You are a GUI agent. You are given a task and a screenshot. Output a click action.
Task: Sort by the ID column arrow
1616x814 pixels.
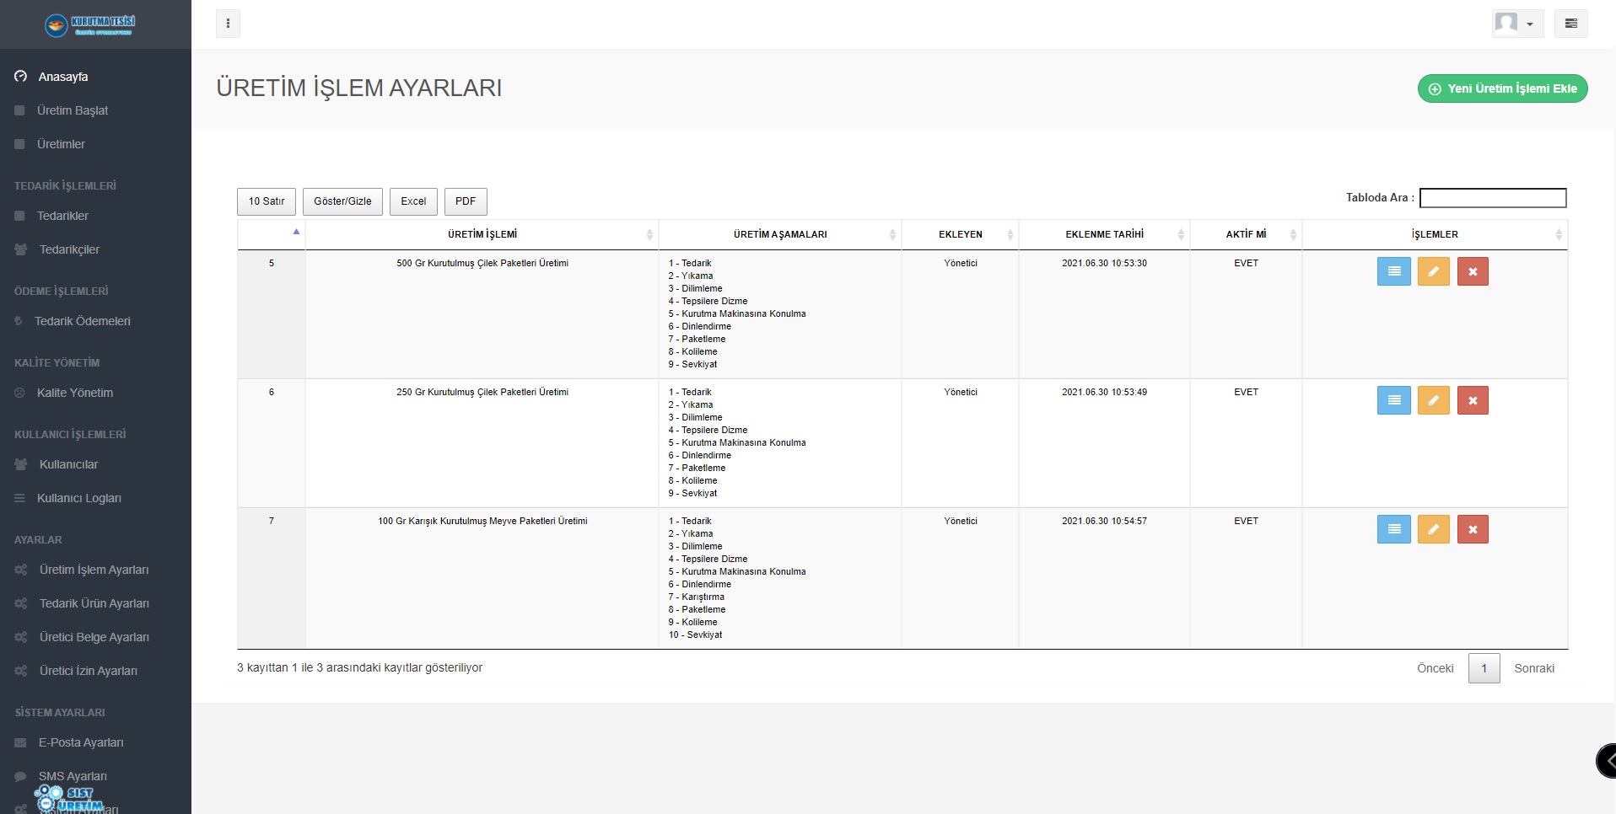pos(296,232)
